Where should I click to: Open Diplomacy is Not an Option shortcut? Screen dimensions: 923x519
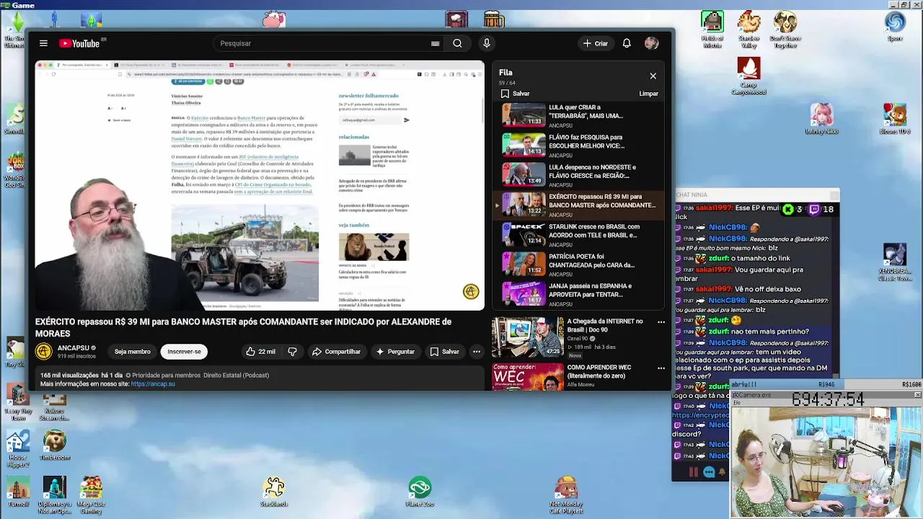(55, 495)
